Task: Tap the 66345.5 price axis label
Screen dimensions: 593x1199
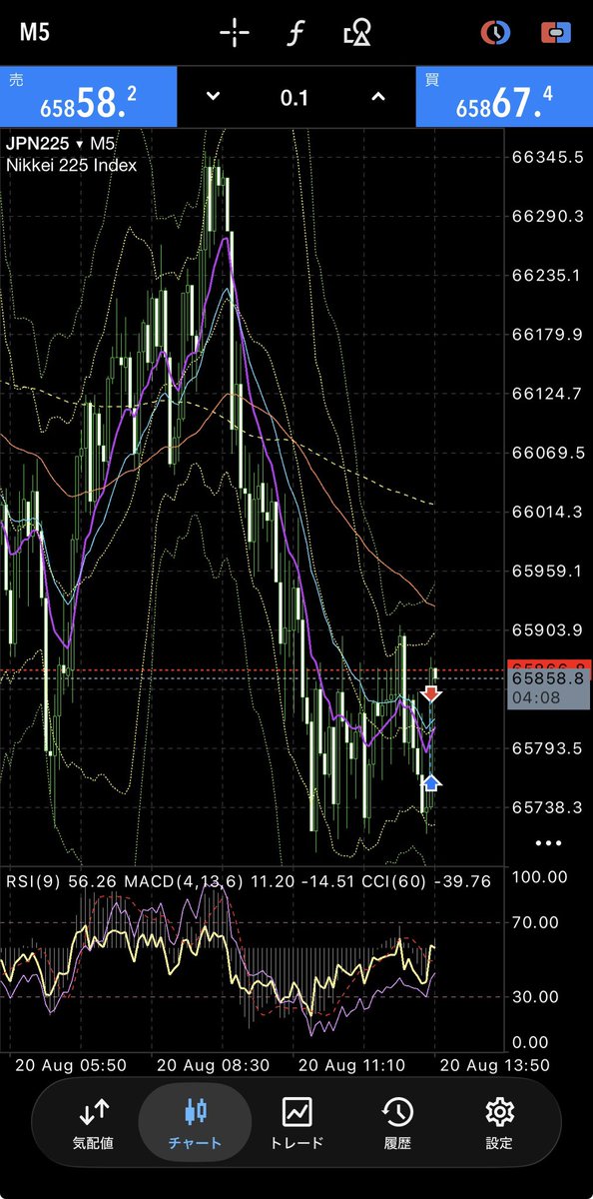Action: 547,158
